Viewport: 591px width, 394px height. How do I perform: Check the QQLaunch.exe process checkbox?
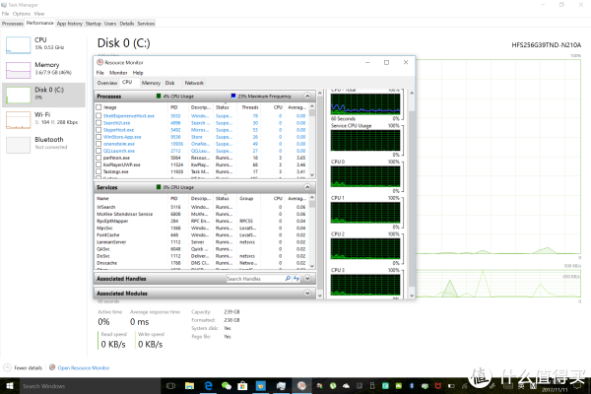pos(98,151)
